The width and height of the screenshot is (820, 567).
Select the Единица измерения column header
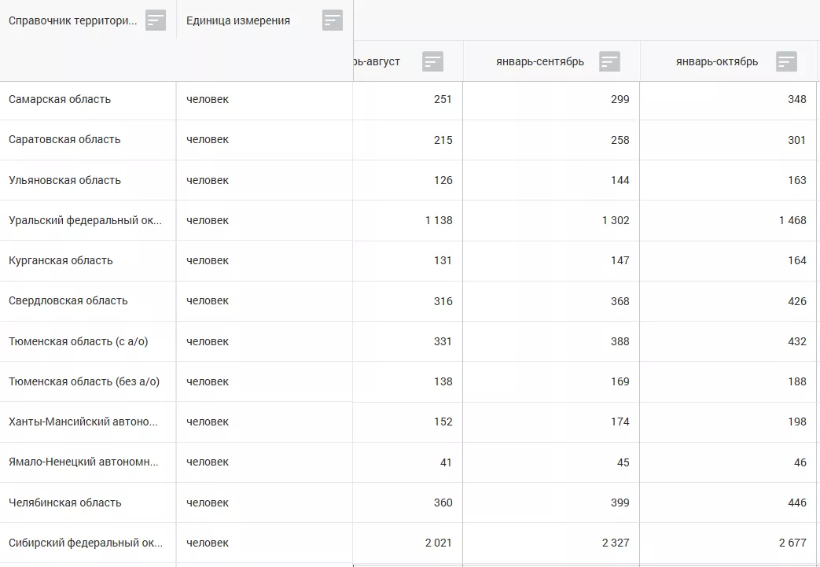point(238,20)
